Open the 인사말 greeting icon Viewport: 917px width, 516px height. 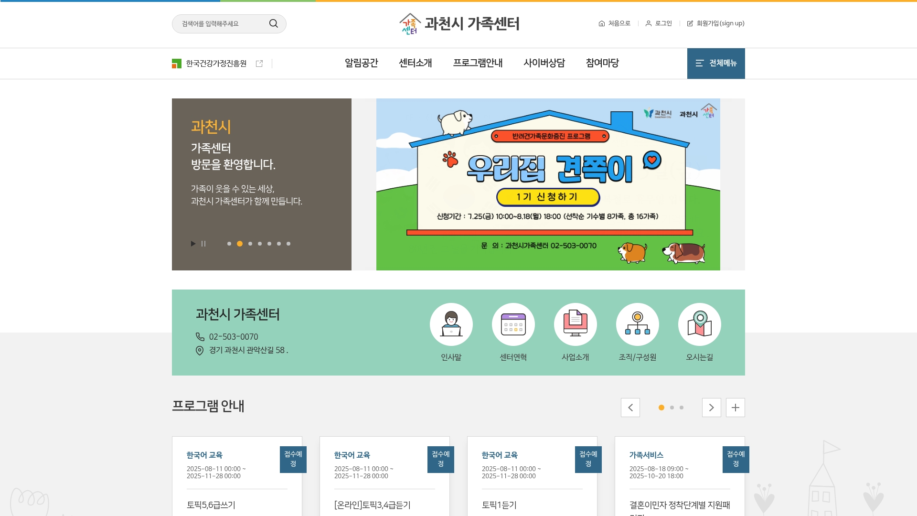point(451,324)
